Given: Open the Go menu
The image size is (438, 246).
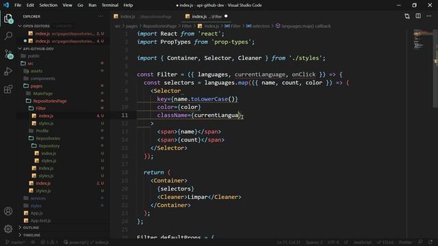Looking at the screenshot, I should click(80, 5).
